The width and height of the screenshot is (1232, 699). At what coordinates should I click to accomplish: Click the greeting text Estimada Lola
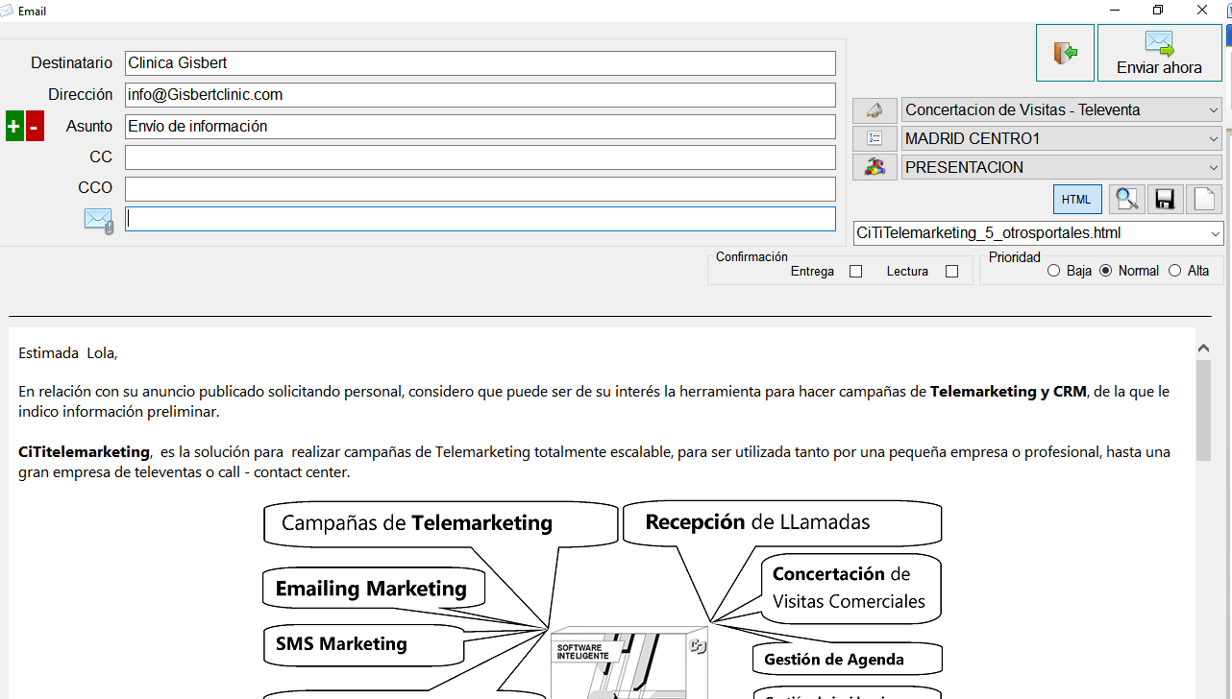pos(67,353)
